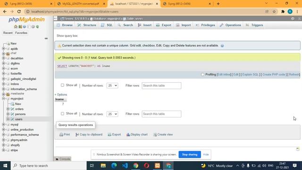Click Show query box link
This screenshot has height=170, width=302.
click(x=67, y=36)
